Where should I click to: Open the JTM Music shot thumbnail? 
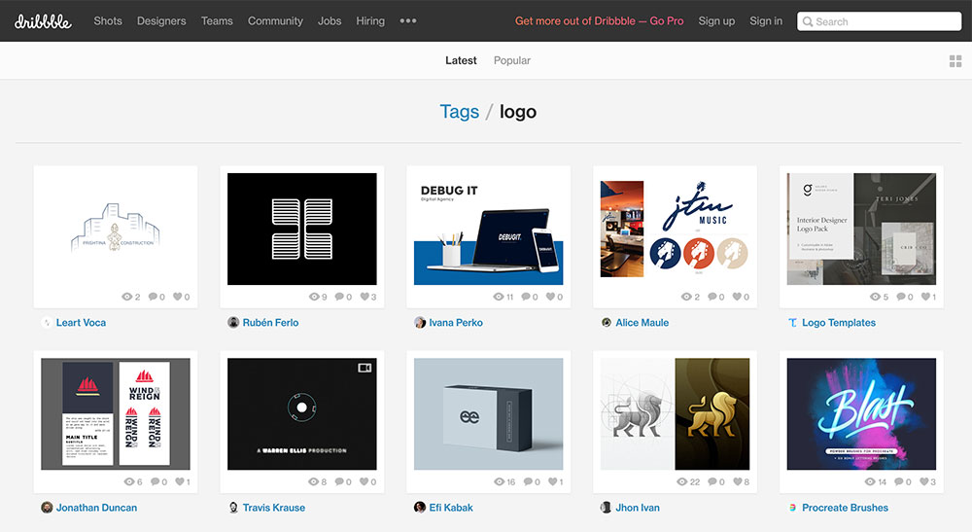676,229
